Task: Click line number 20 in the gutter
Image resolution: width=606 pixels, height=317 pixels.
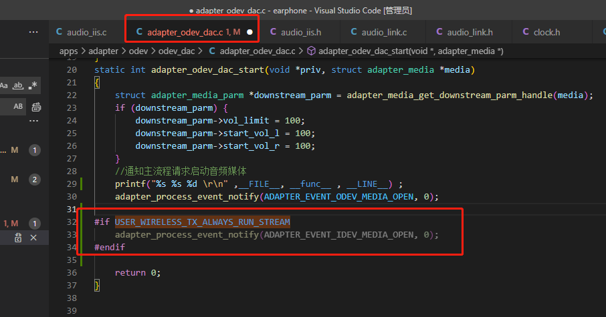Action: [x=72, y=70]
